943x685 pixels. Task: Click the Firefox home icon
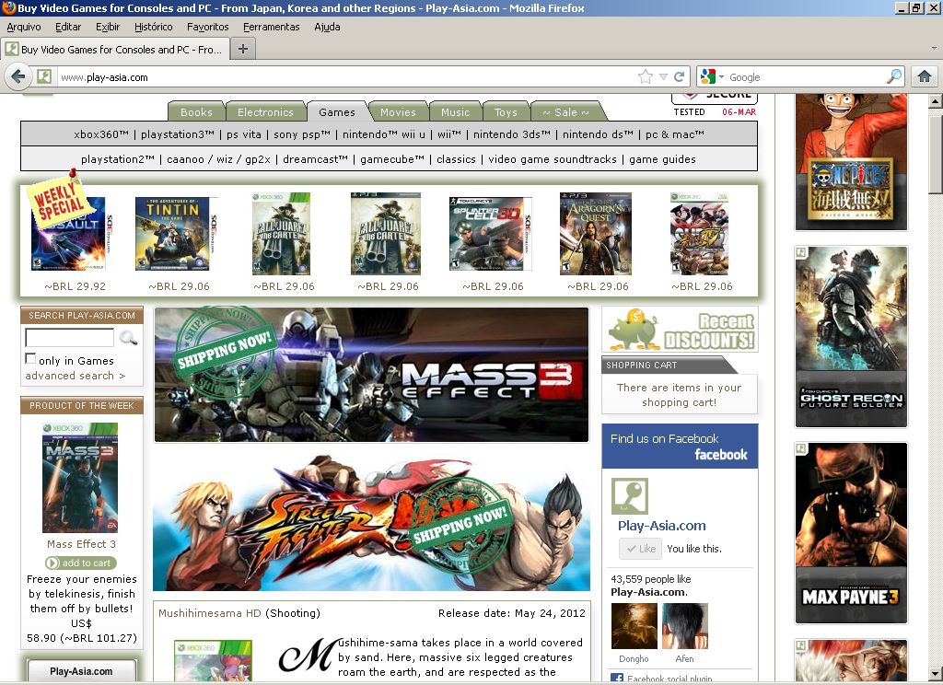(925, 76)
